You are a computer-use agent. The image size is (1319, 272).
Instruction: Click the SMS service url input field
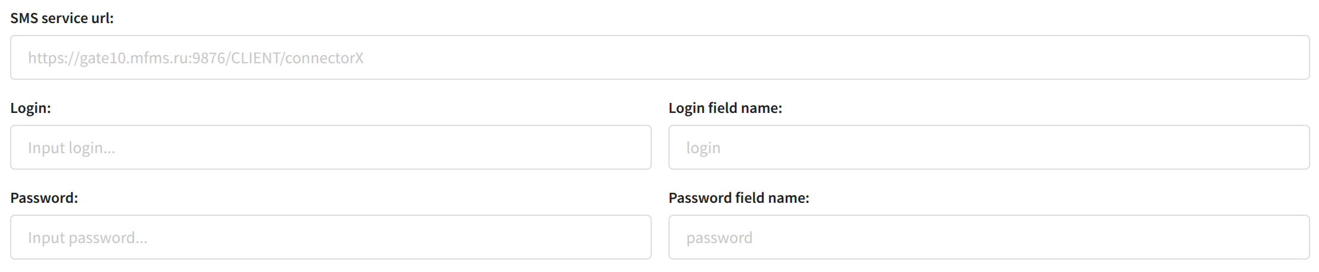coord(659,57)
